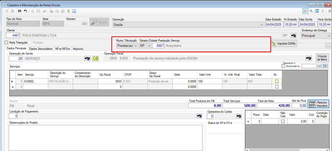Click the grid icon beside Desconto field
Image resolution: width=332 pixels, height=151 pixels.
(325, 66)
